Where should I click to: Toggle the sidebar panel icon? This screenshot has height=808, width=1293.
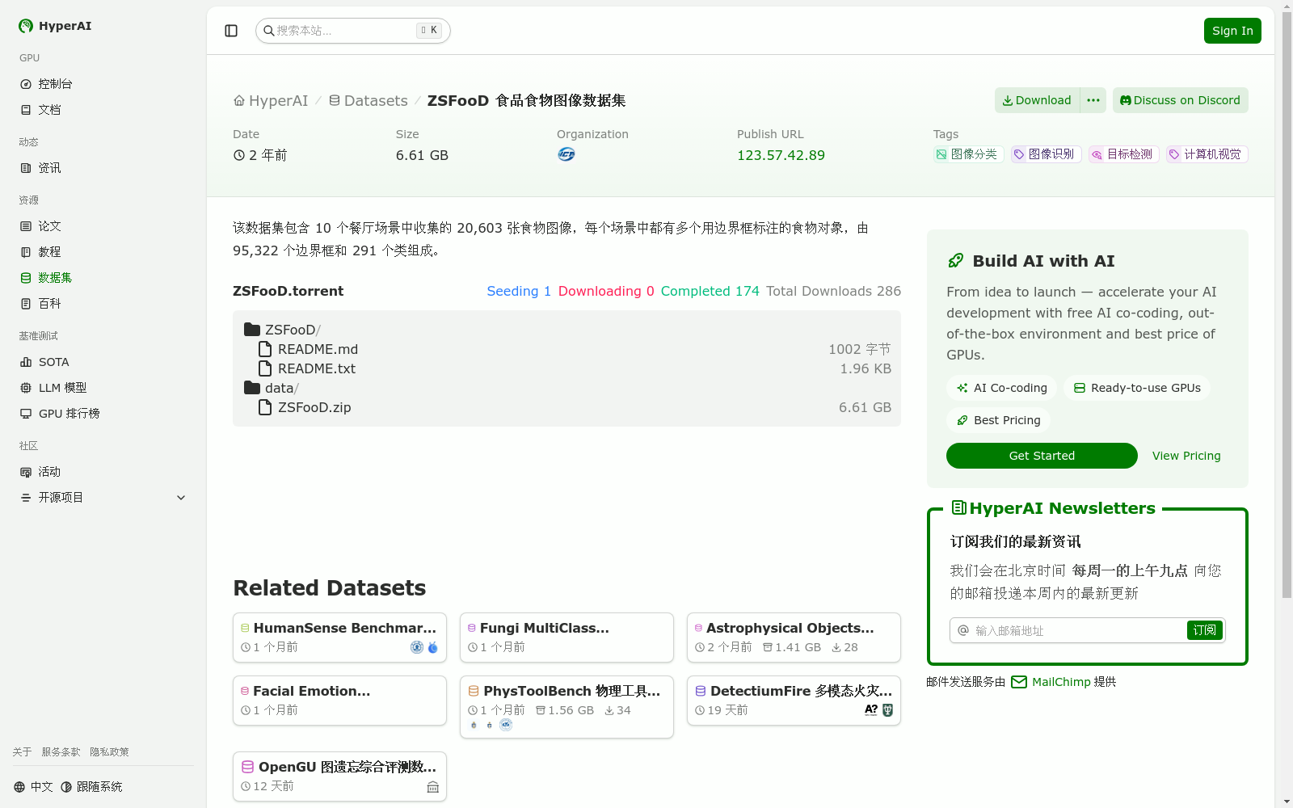[x=231, y=31]
